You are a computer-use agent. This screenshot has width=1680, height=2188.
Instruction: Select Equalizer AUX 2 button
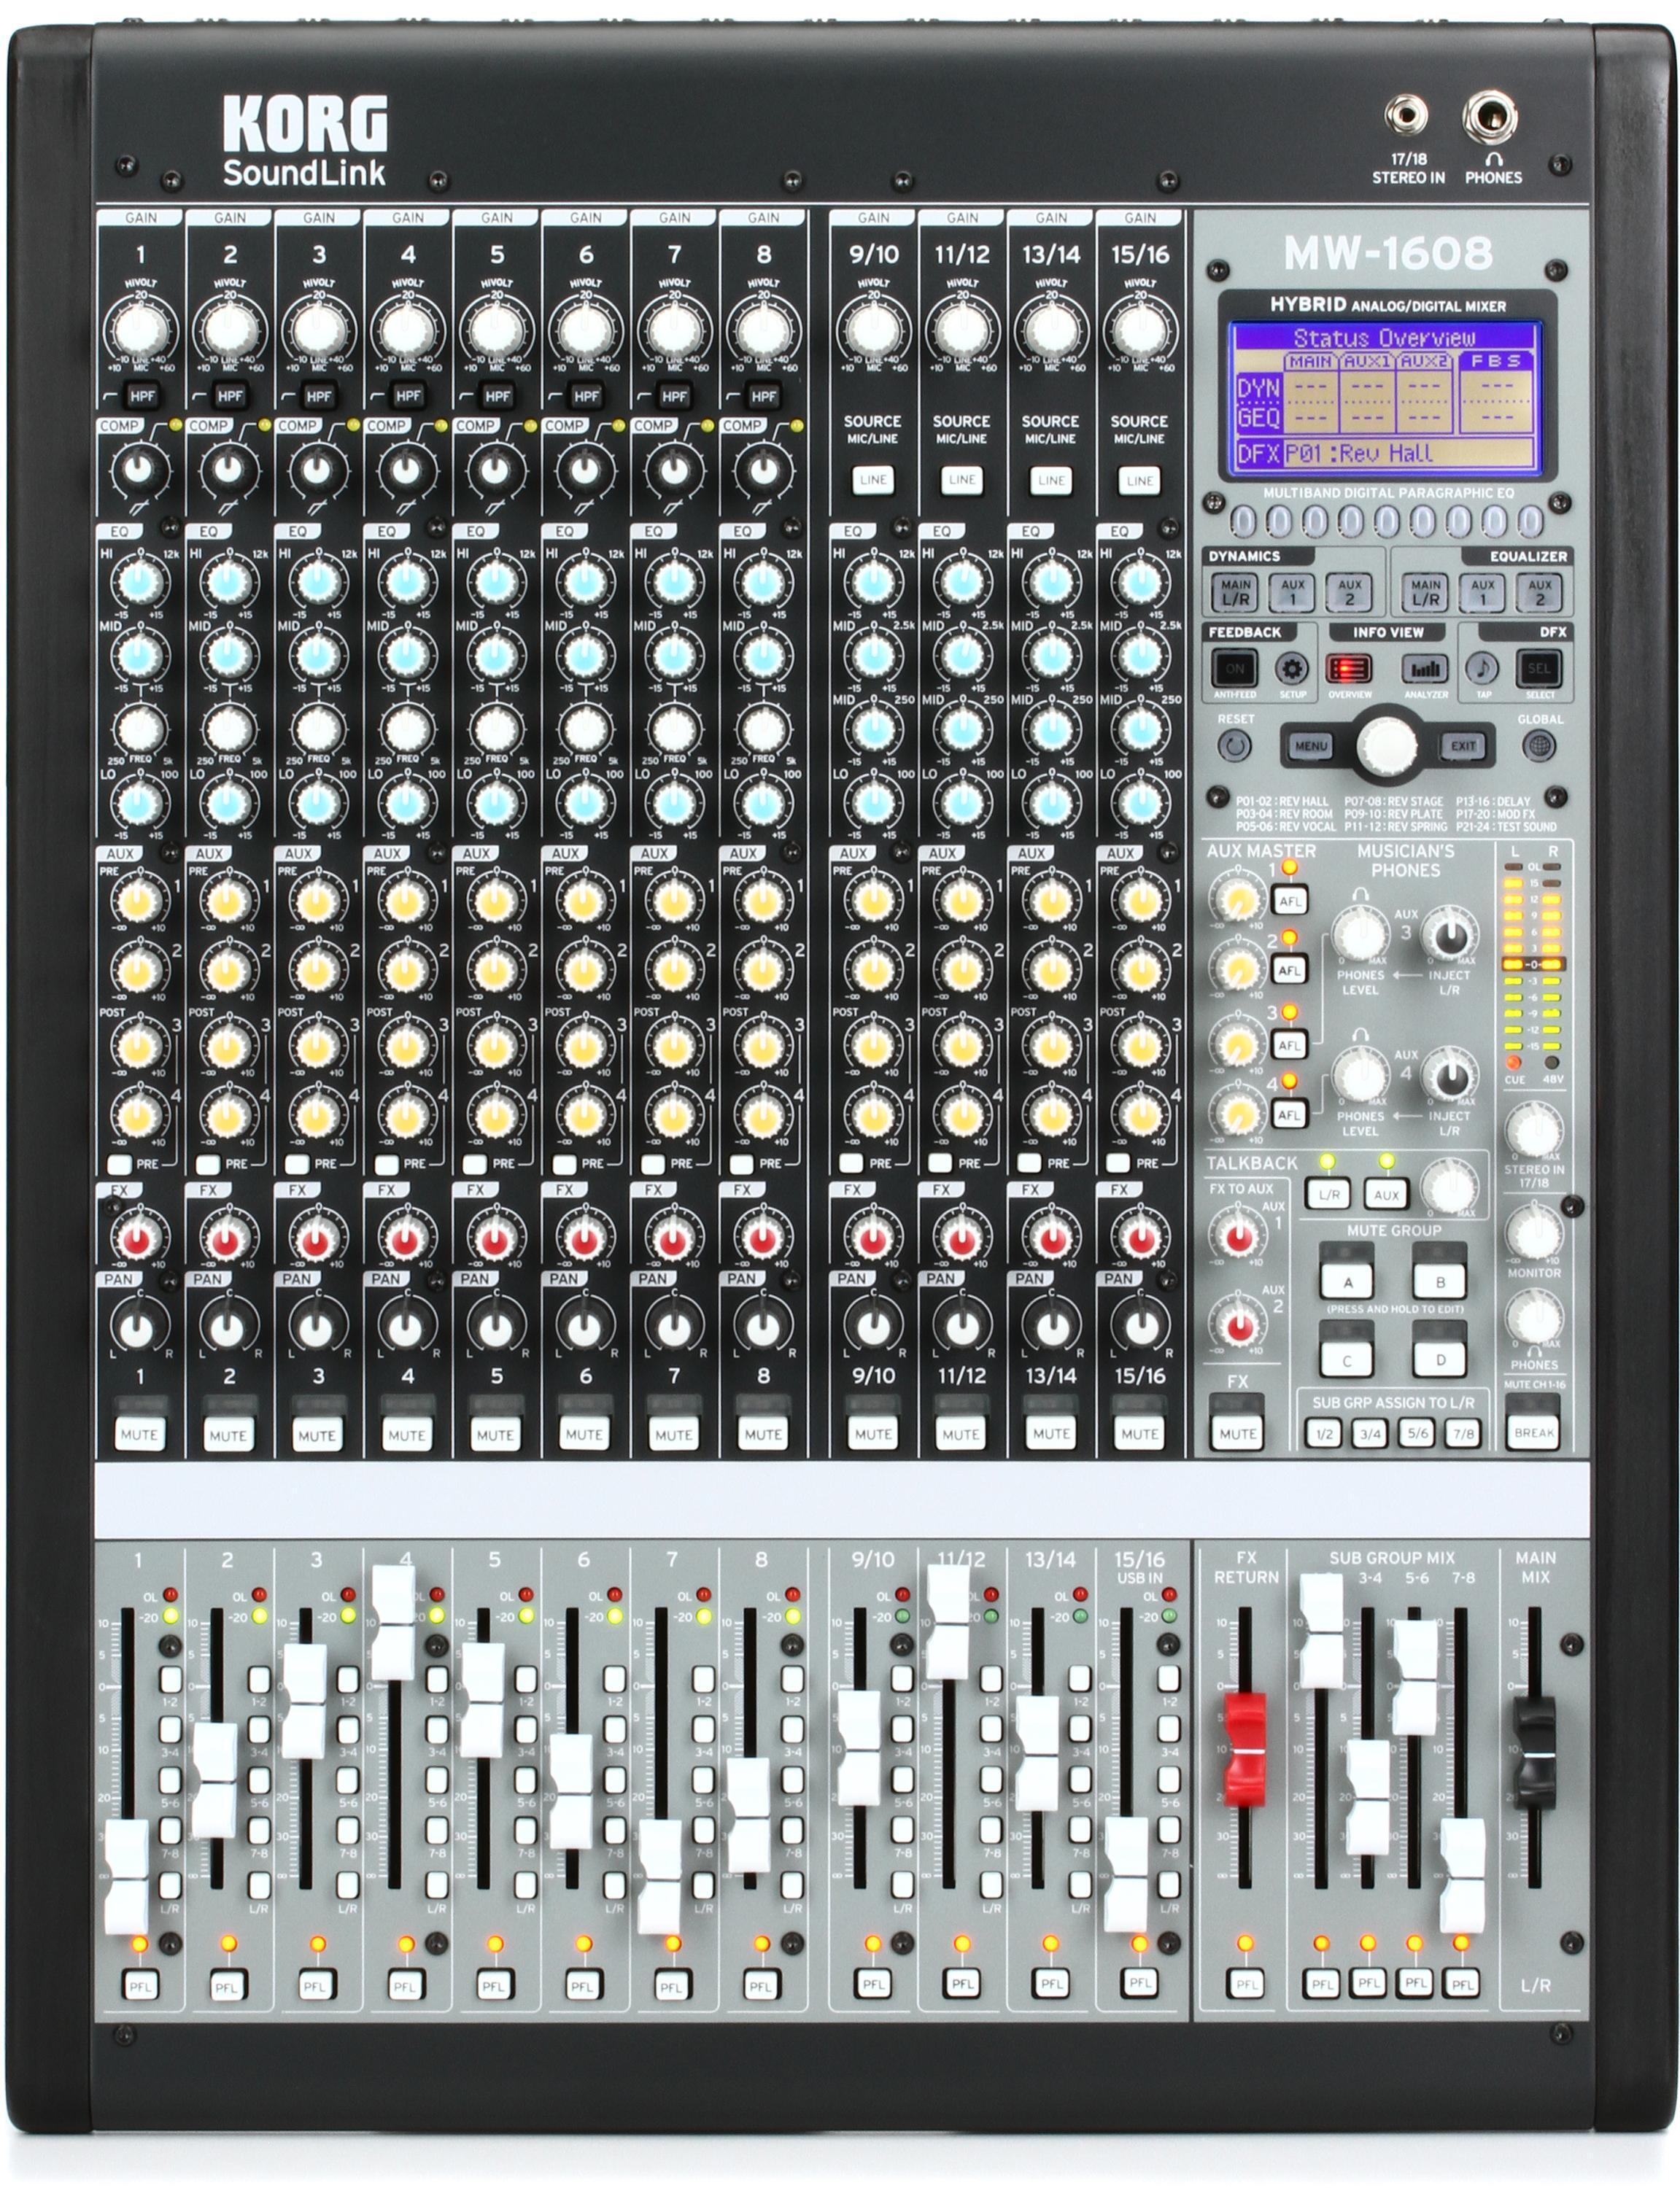coord(1539,591)
